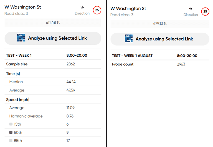Viewport: 213px width, 147px height.
Task: Toggle the 85th percentile swatch
Action: (11, 141)
